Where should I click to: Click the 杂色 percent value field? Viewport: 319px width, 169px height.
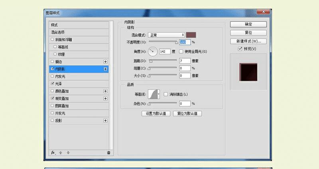[x=185, y=104]
